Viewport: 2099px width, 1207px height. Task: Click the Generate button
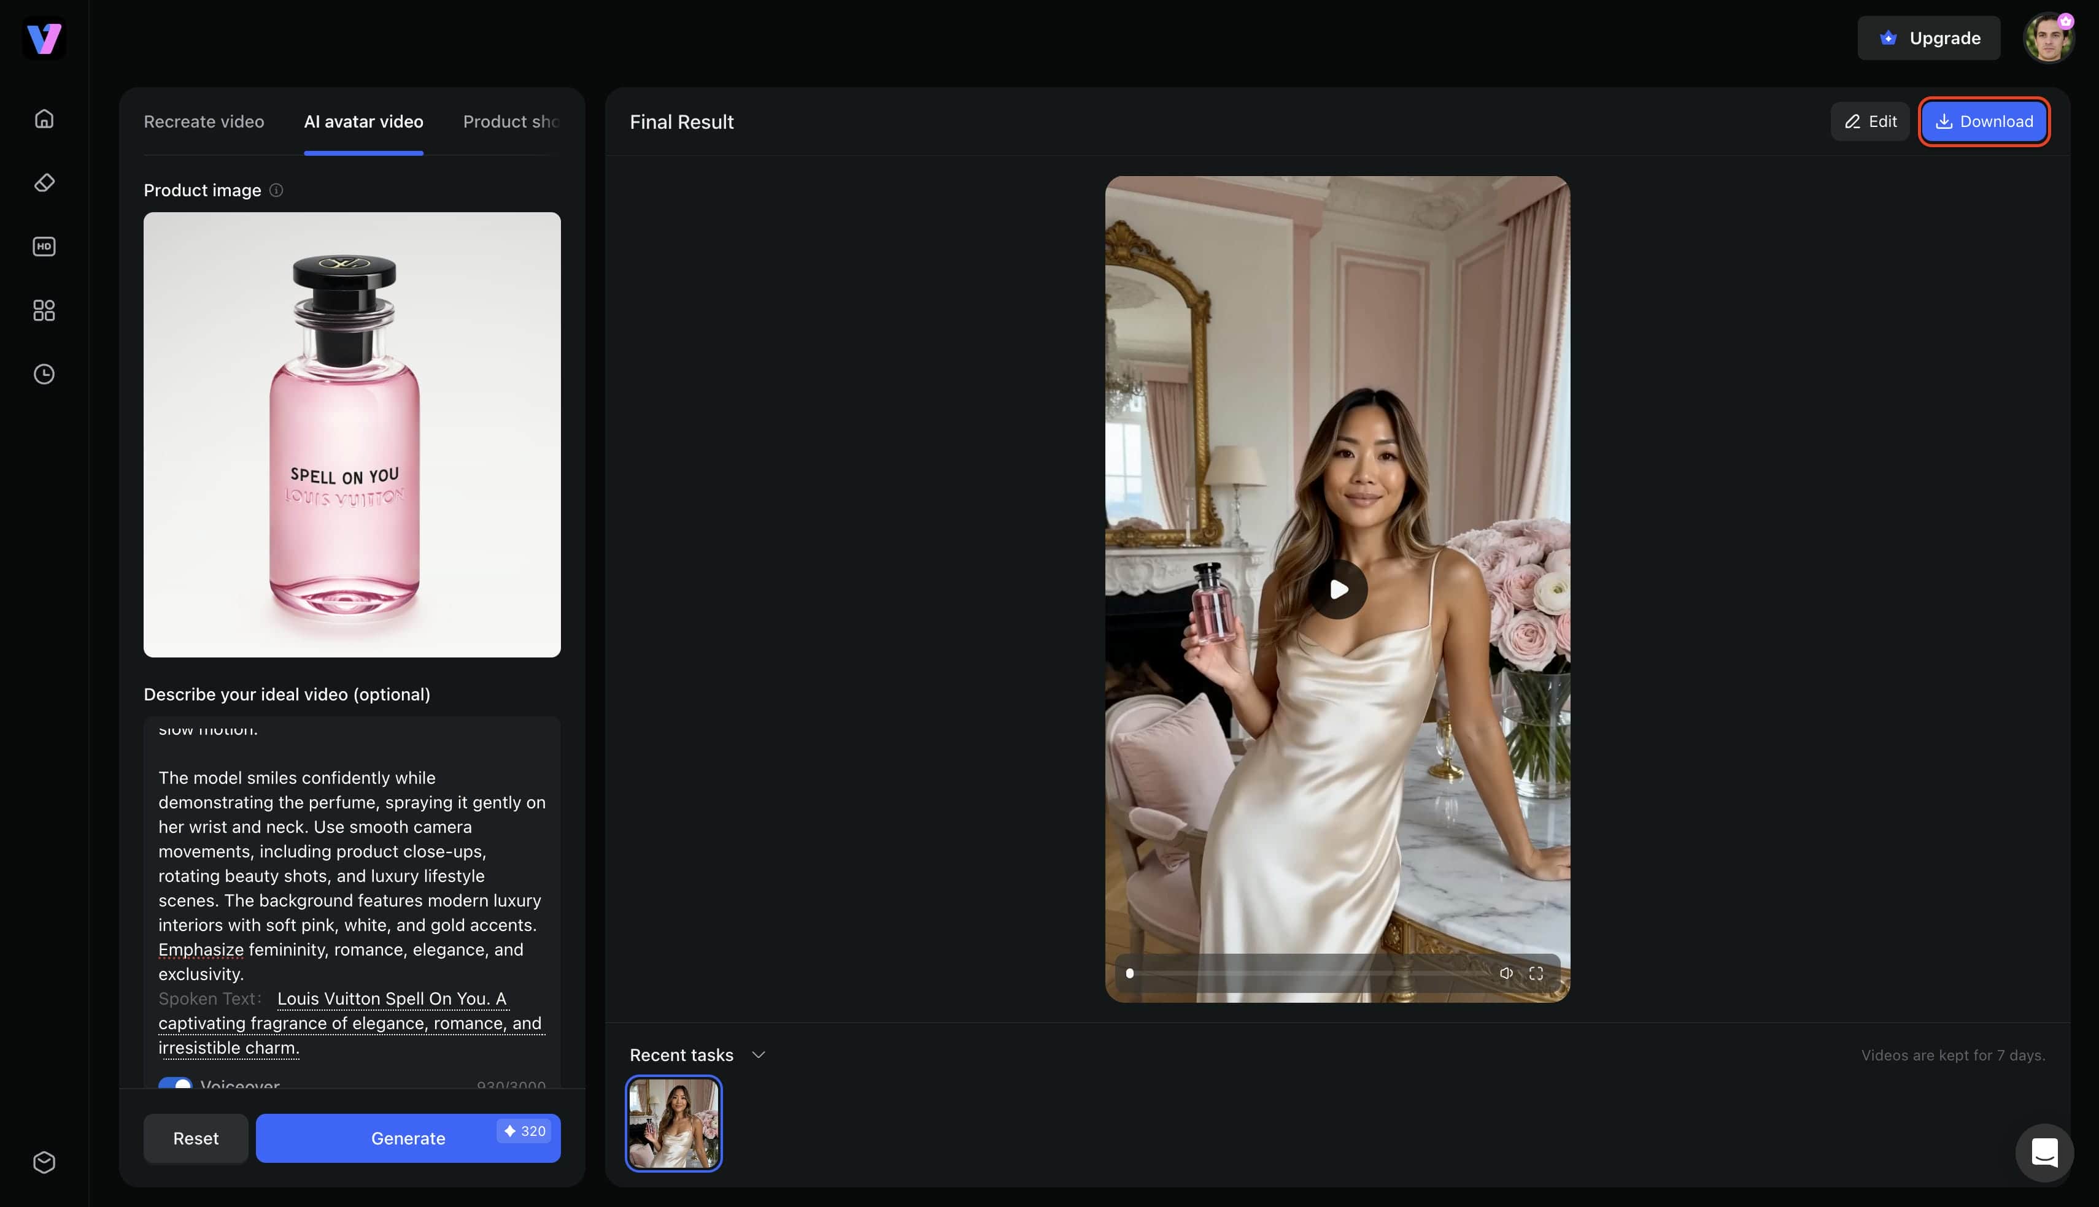[x=408, y=1138]
